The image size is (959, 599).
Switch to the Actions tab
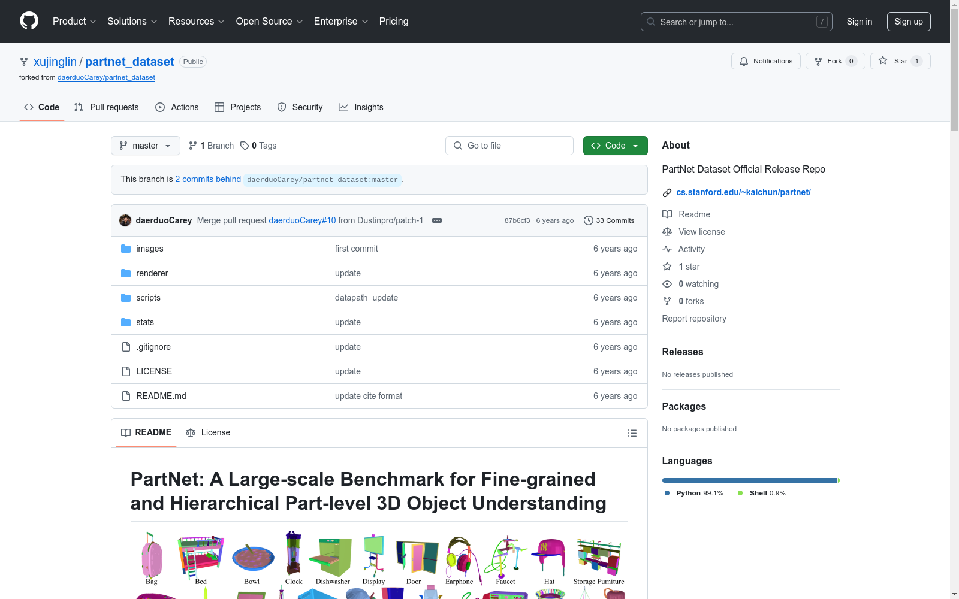(x=177, y=107)
